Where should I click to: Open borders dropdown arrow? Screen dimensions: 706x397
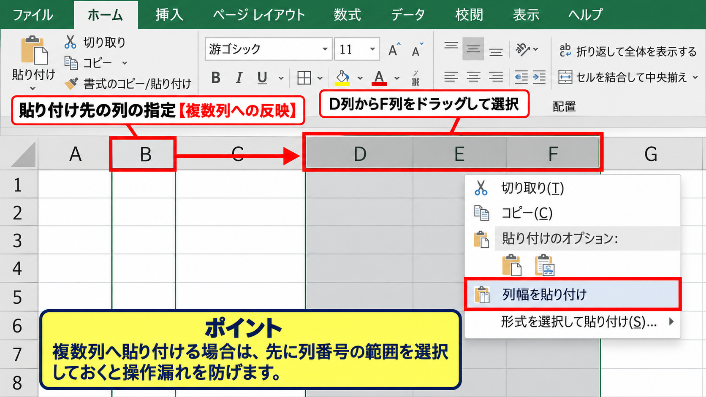tap(320, 78)
